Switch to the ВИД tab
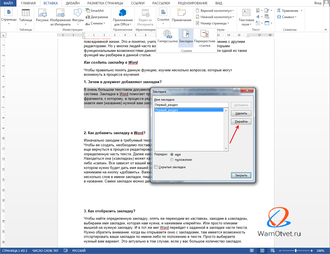Screen dimensions: 330x254 219,3
